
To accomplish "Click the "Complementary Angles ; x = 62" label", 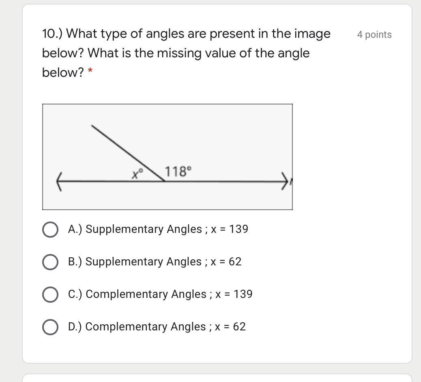I will [x=157, y=327].
